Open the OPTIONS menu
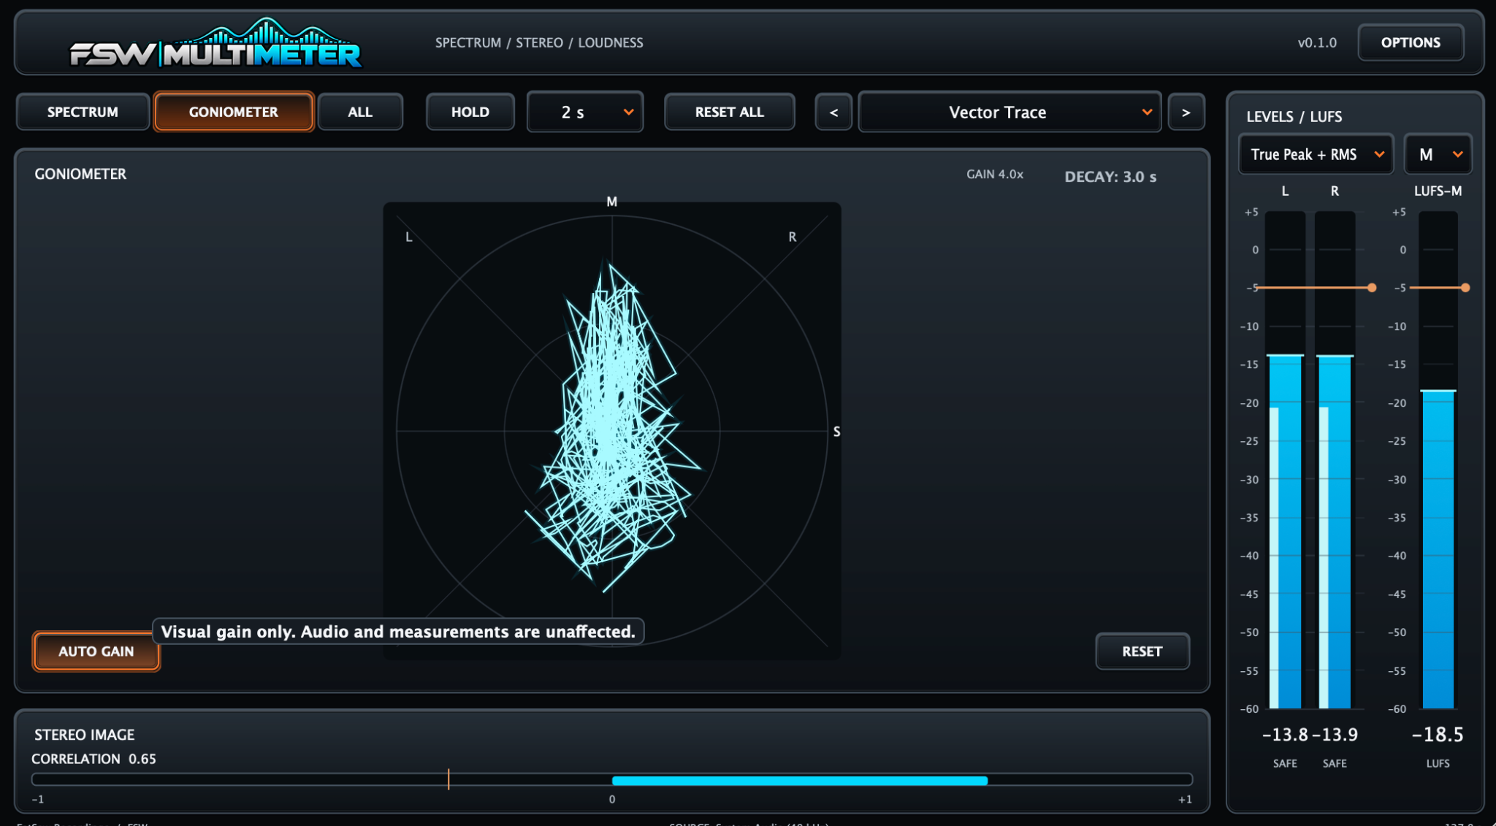This screenshot has height=826, width=1496. tap(1411, 42)
